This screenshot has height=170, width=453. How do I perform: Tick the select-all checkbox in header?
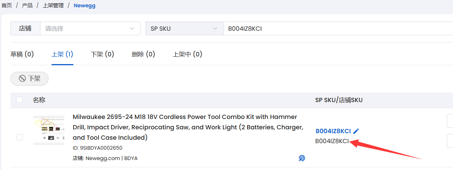pos(20,100)
